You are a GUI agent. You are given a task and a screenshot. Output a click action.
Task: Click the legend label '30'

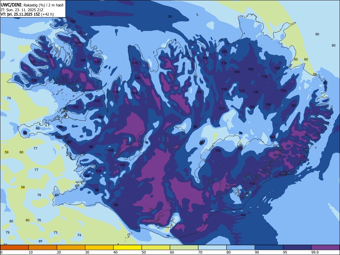coord(87,252)
